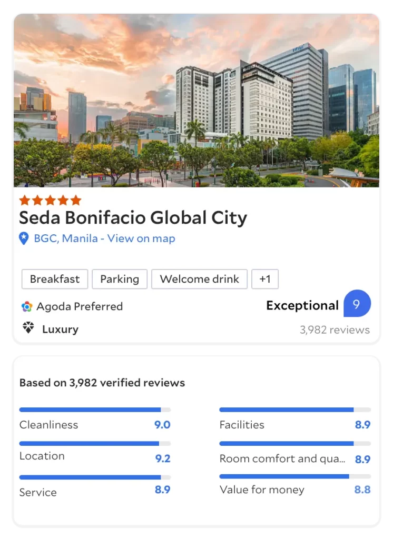Click the Value for money rating bar
393x539 pixels.
[x=295, y=476]
